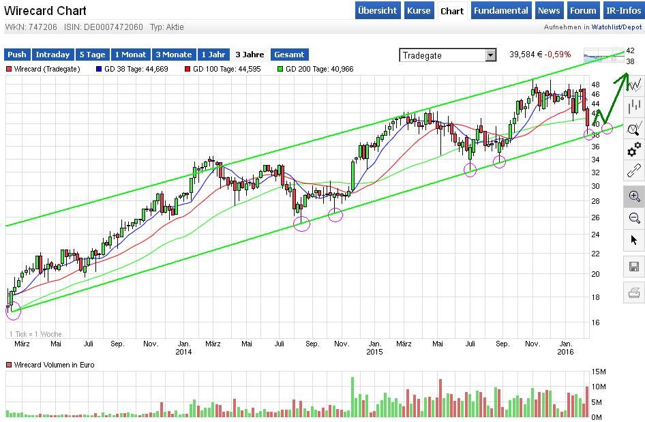The width and height of the screenshot is (645, 422).
Task: Click the 'ISIN: DE0007472060' text
Action: click(x=103, y=27)
